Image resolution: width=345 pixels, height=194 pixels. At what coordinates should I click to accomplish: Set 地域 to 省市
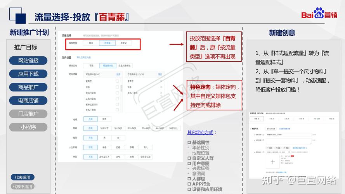[x=104, y=119]
